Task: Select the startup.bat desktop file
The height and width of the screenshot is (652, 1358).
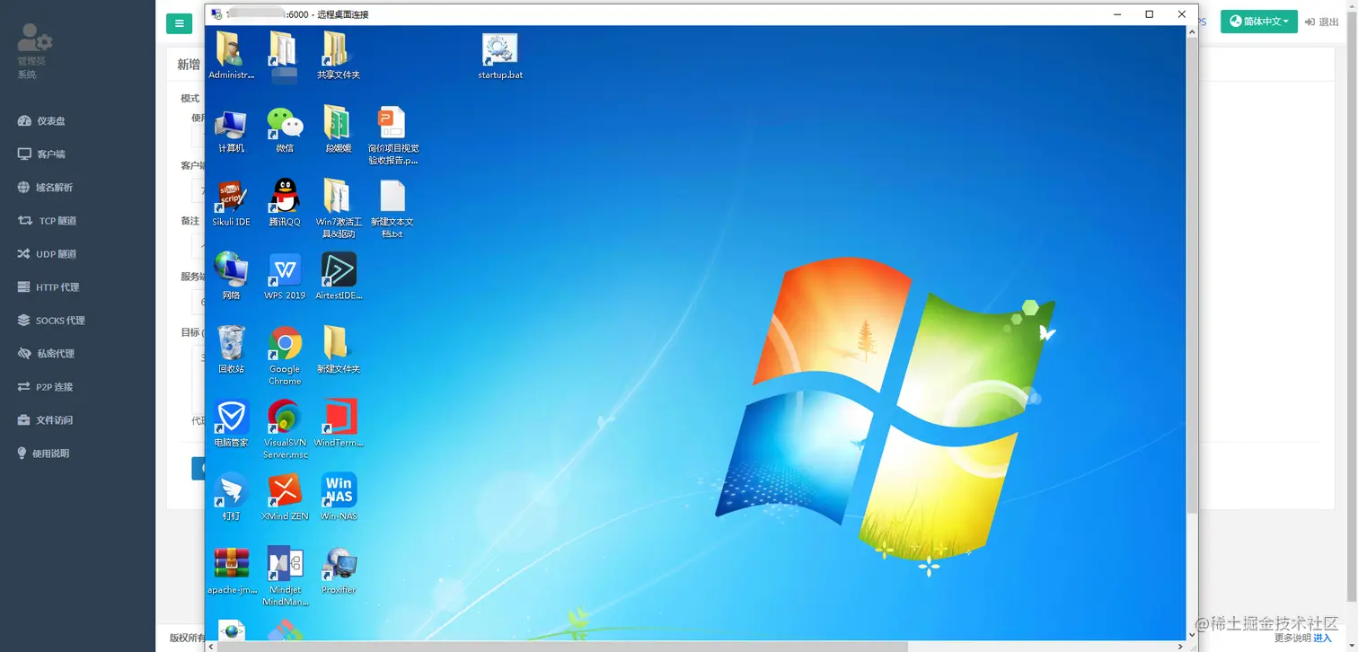Action: [x=500, y=56]
